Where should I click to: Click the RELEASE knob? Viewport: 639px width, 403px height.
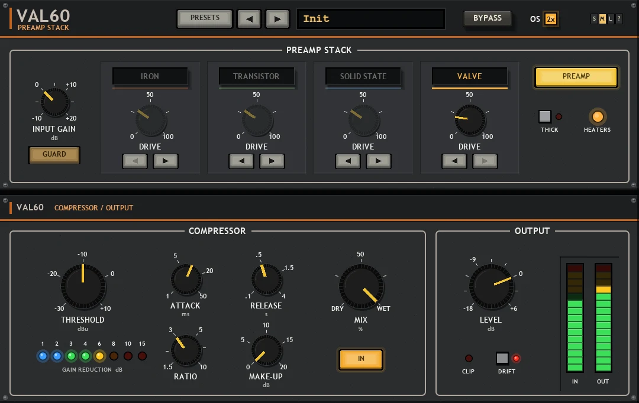point(267,279)
